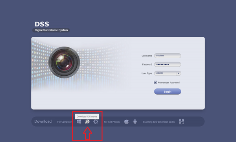Image resolution: width=236 pixels, height=142 pixels.
Task: Click the Download IE Controls tooltip
Action: [x=87, y=116]
